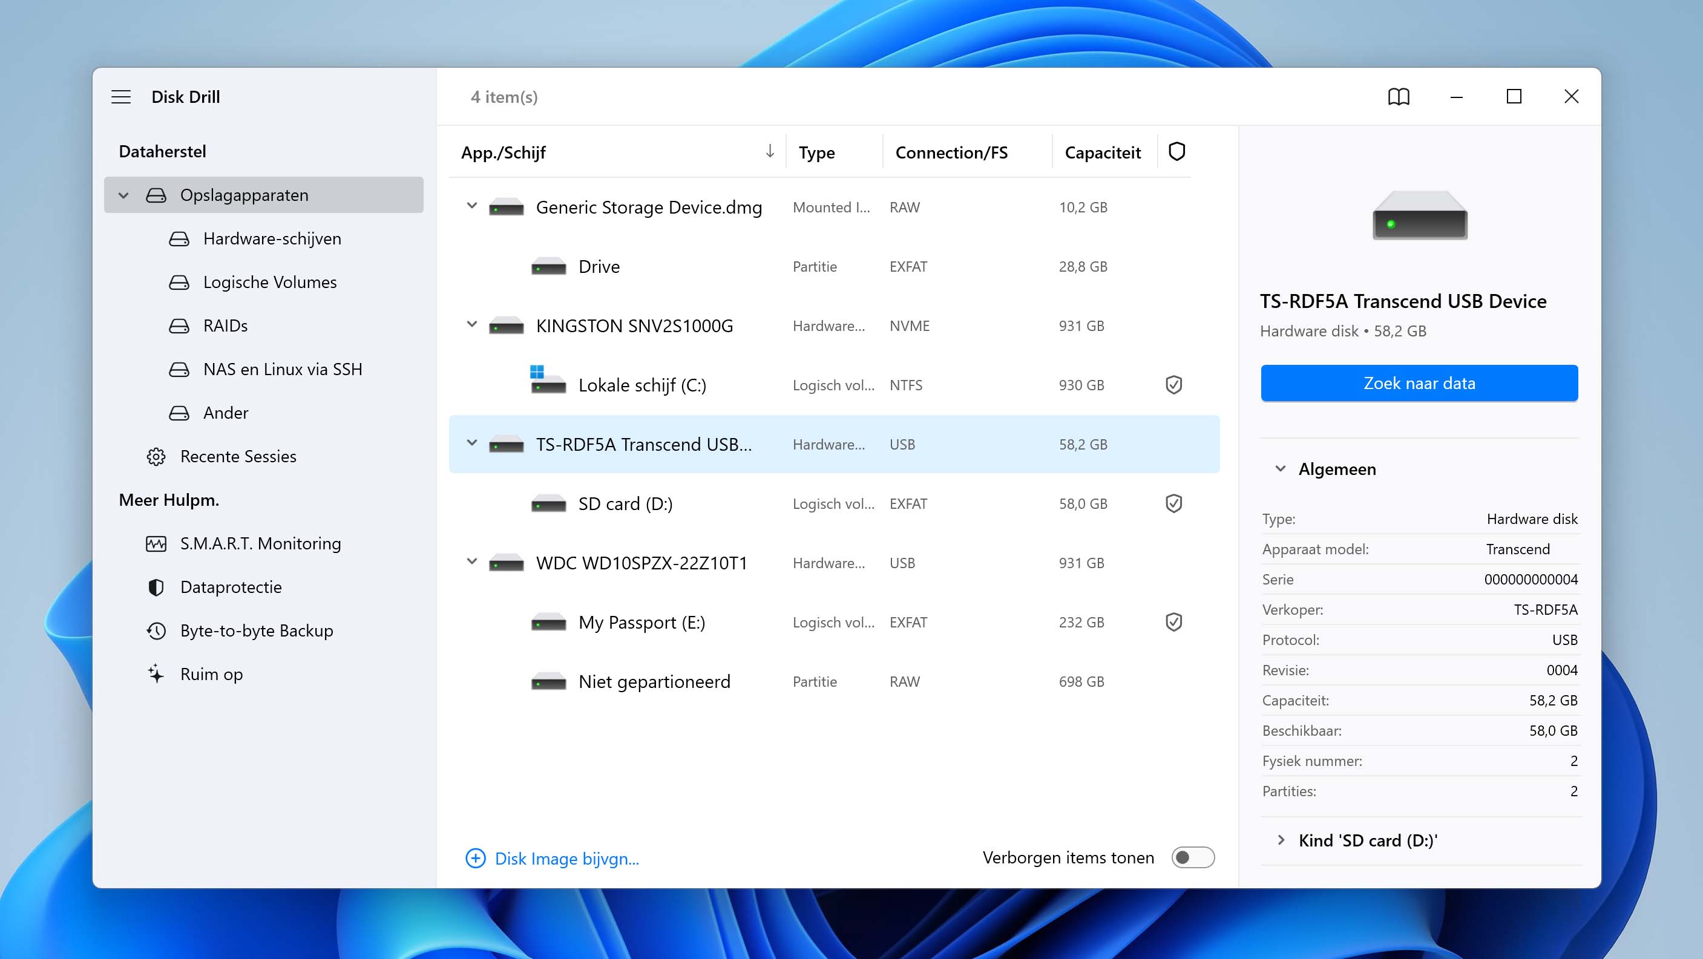Collapse the Algemeen section
The image size is (1703, 959).
1281,468
